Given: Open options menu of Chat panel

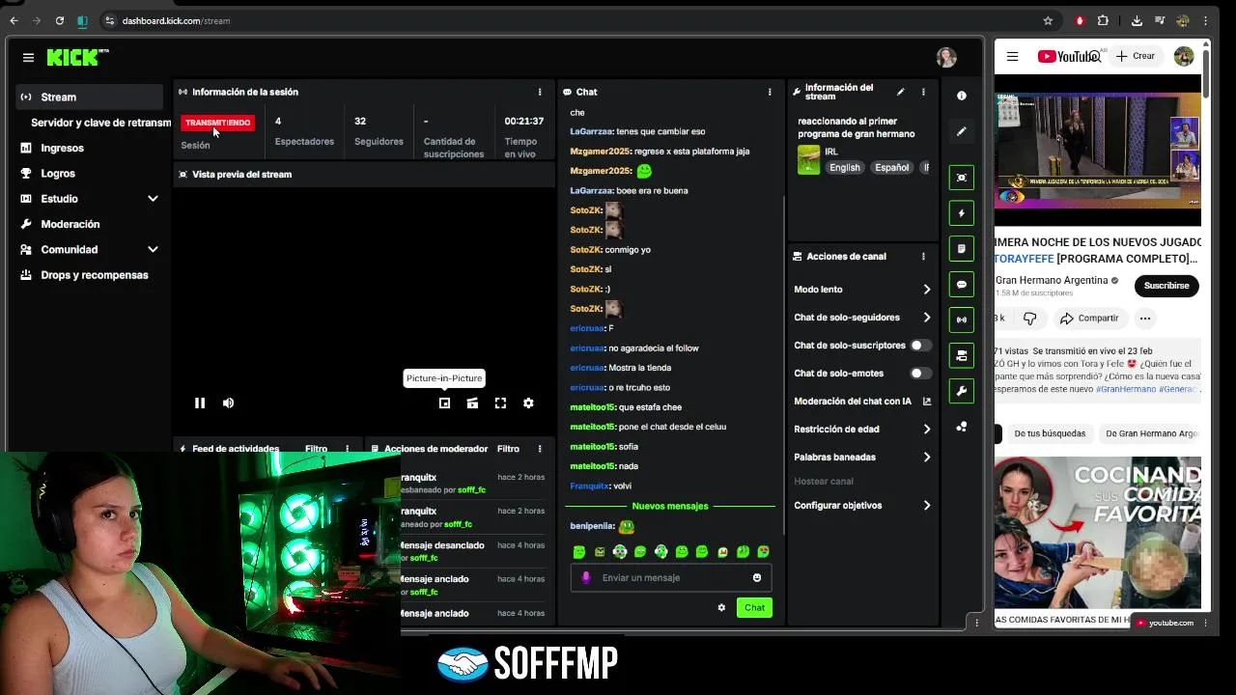Looking at the screenshot, I should pos(770,92).
